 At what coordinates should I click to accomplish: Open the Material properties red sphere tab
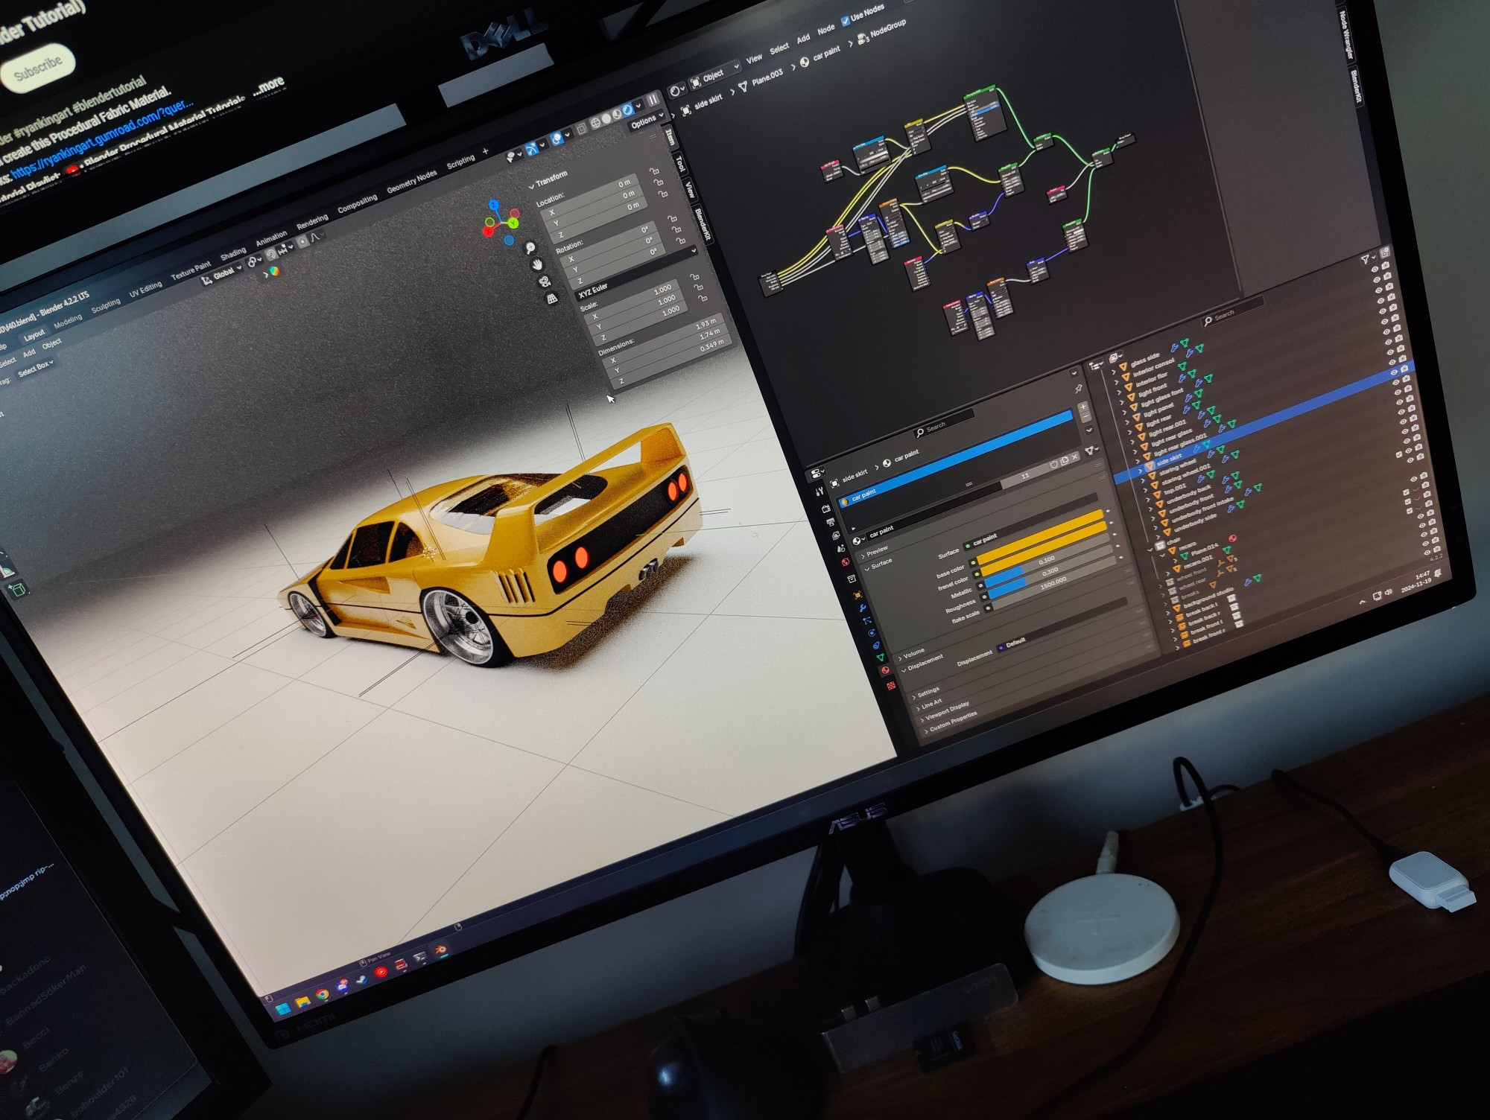[x=886, y=670]
